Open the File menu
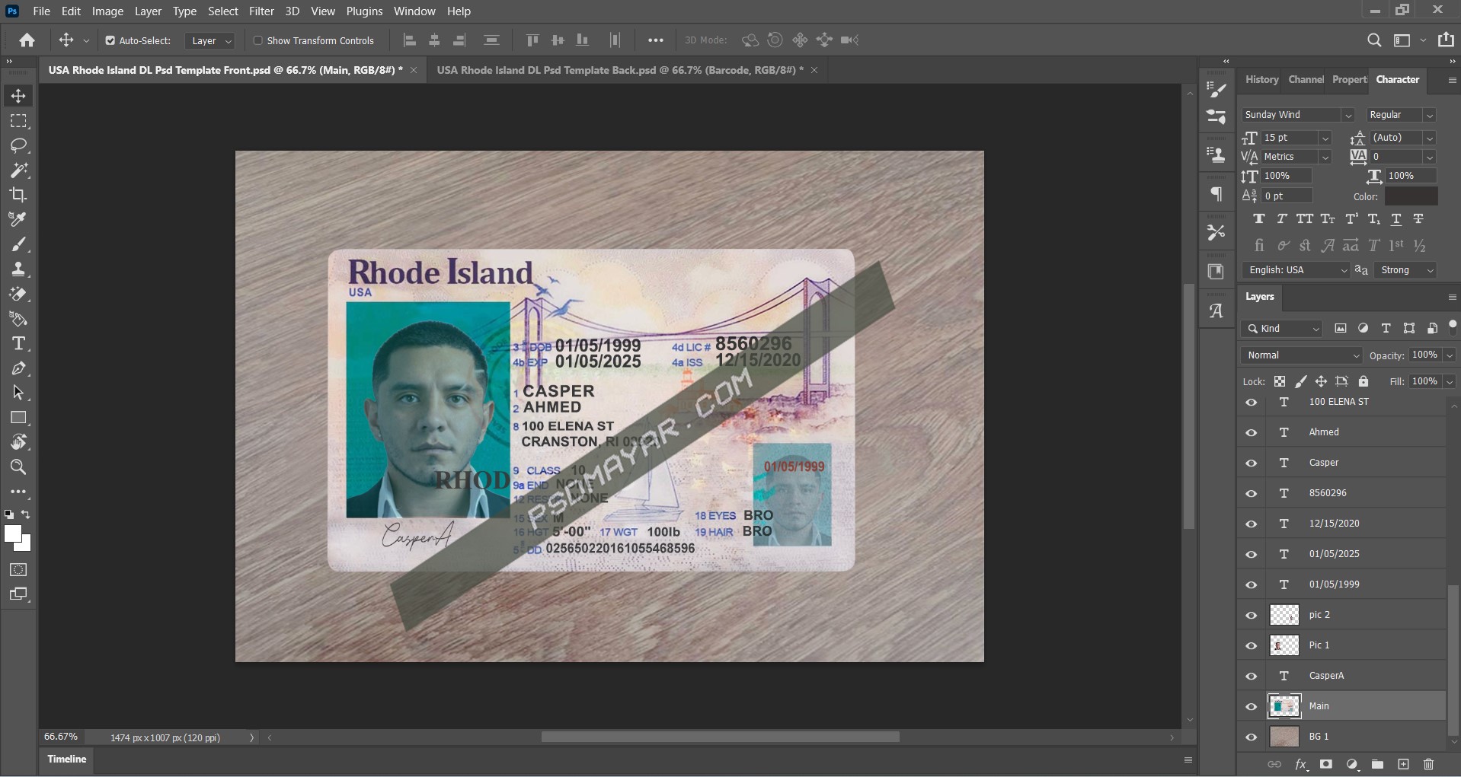Viewport: 1461px width, 777px height. 42,11
